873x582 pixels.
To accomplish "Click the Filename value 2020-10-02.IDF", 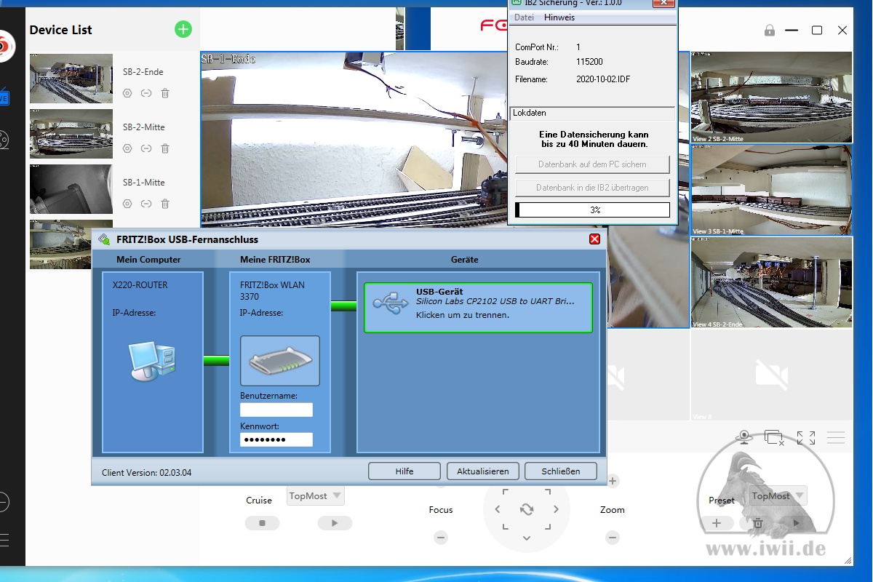I will (603, 79).
